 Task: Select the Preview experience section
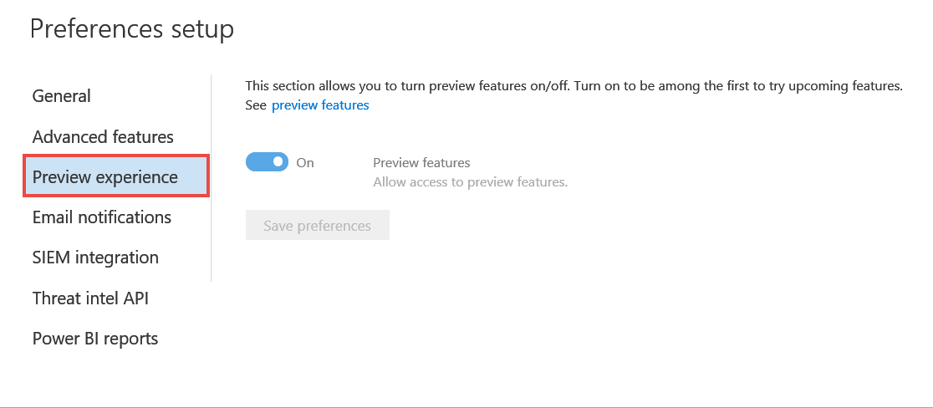click(105, 177)
